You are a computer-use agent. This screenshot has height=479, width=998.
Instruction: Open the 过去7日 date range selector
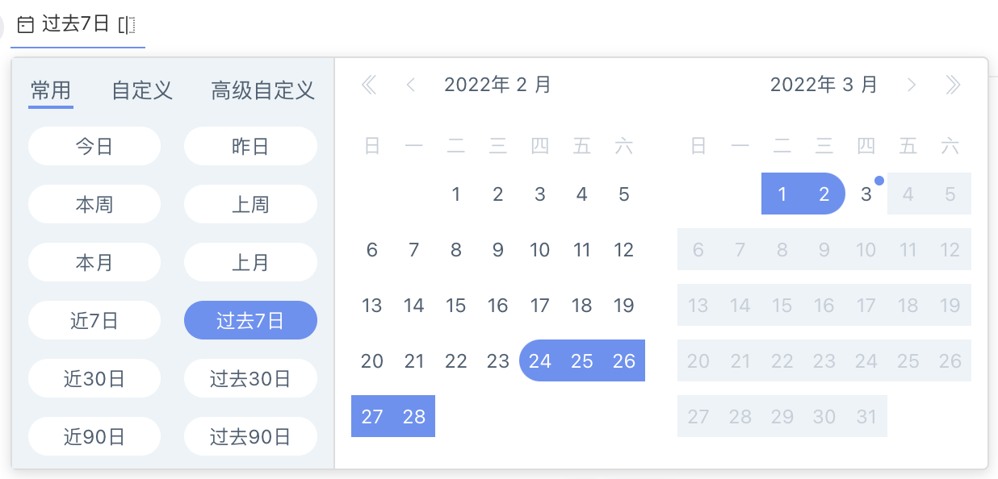(x=78, y=25)
